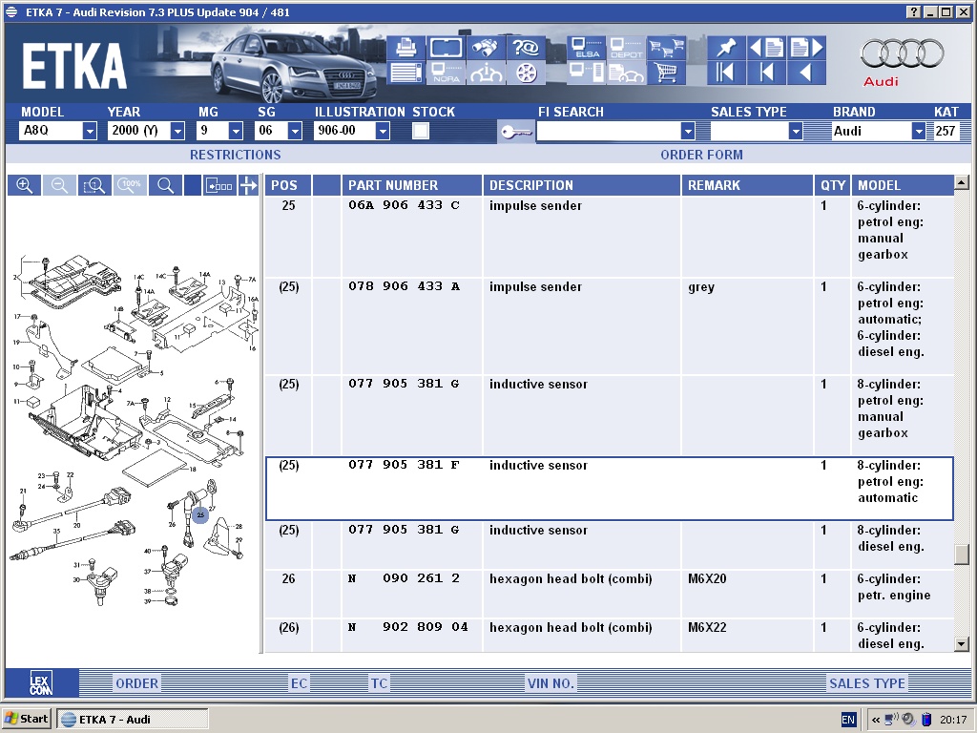Click the parts list scrollbar thumb
977x733 pixels.
click(x=962, y=555)
